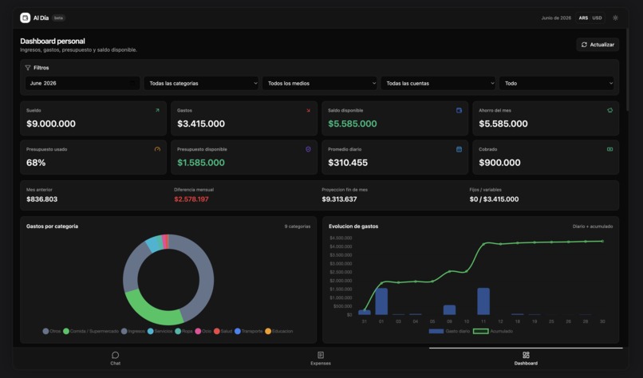
Task: Click the Saldo disponible value $5.585.000
Action: coord(353,124)
